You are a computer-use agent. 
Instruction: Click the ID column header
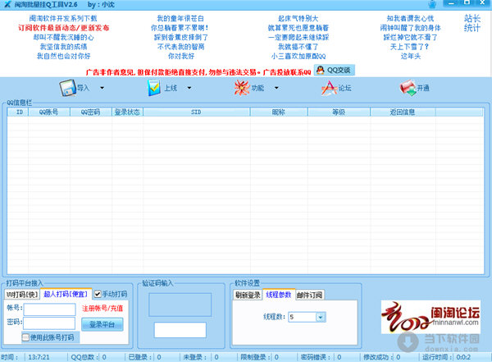pos(18,112)
